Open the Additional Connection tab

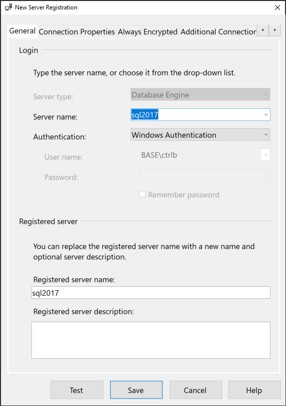pos(218,31)
